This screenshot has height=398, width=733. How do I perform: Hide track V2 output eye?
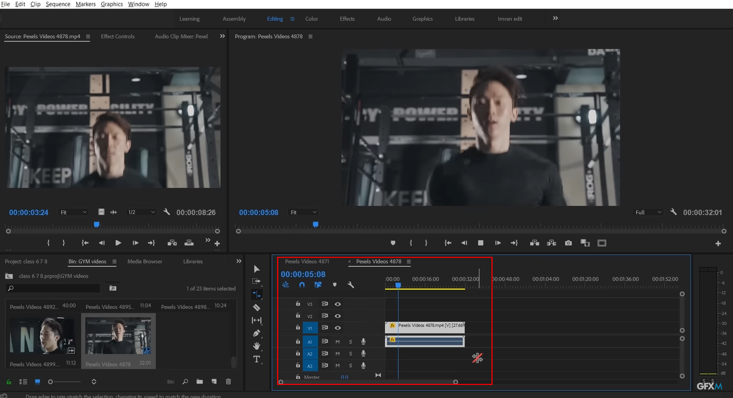pyautogui.click(x=338, y=316)
